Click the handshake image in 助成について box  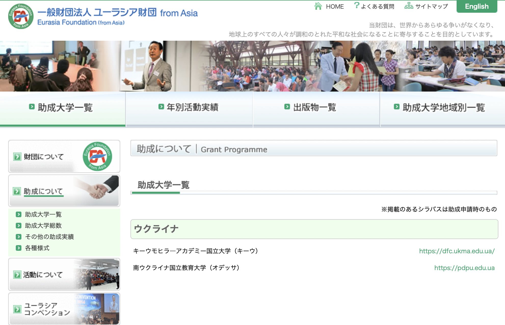[x=97, y=190]
